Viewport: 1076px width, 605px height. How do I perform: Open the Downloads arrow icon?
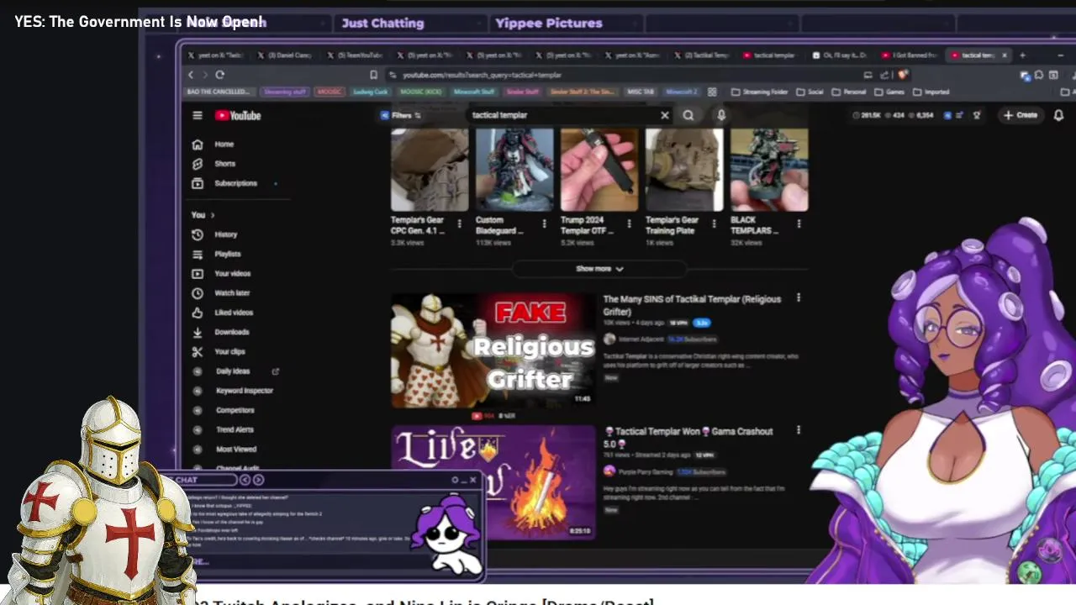(x=198, y=332)
